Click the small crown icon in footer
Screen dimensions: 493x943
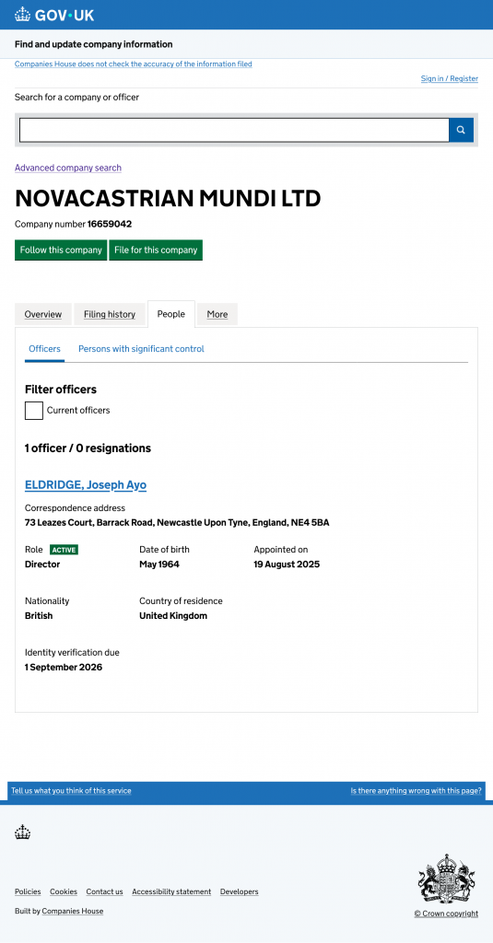(x=23, y=832)
